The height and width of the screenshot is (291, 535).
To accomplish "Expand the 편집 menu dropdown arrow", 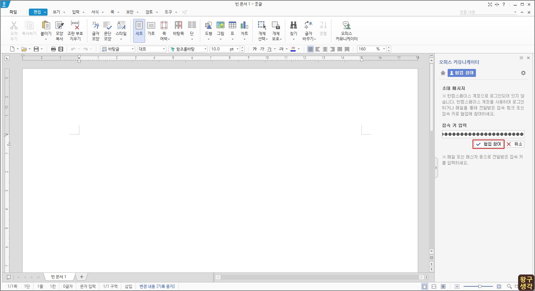I will click(x=45, y=12).
